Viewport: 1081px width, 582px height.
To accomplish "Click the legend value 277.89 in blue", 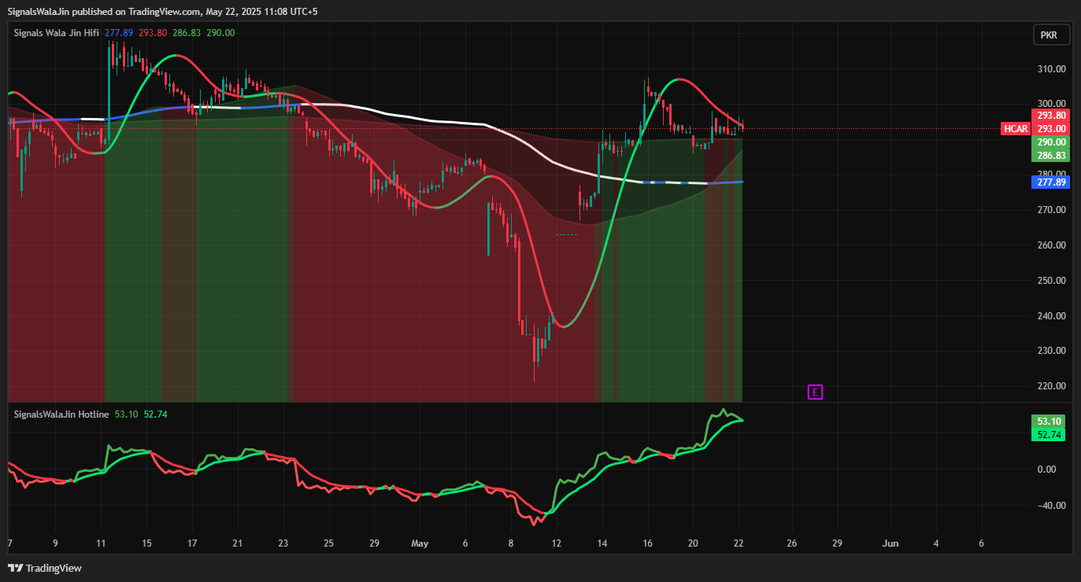I will pos(118,33).
